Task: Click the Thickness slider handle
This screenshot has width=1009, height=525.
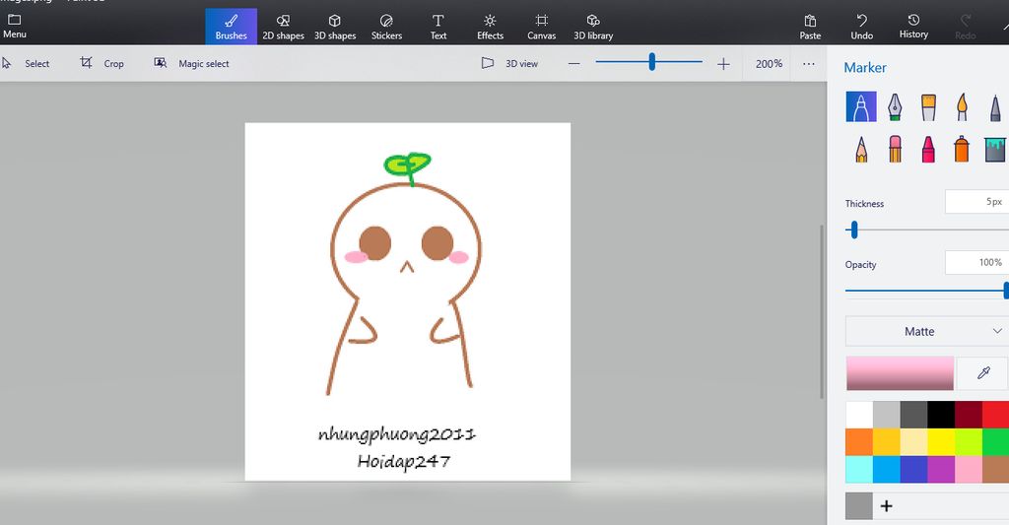Action: (854, 230)
